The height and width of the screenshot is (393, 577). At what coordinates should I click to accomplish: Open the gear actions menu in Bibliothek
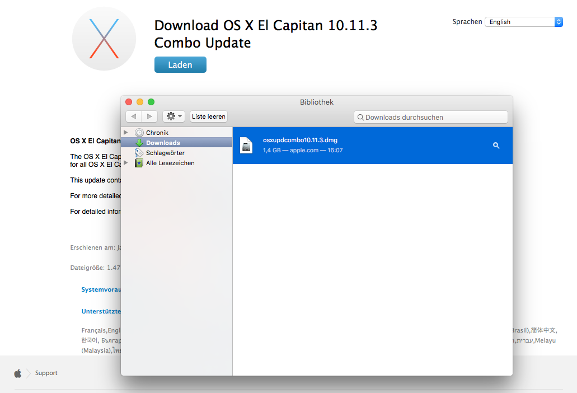[173, 116]
